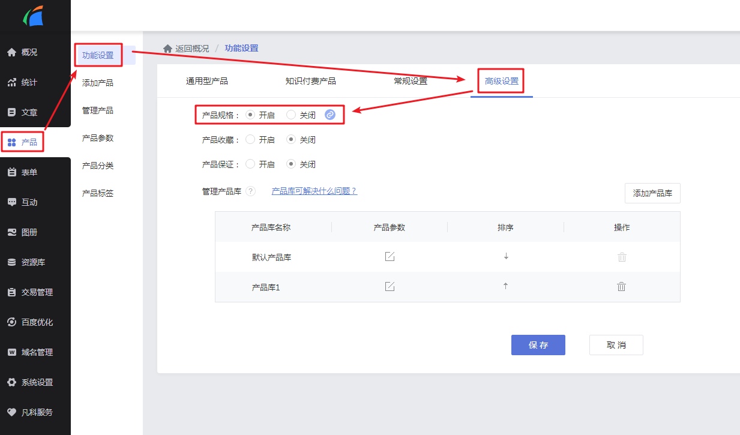This screenshot has width=740, height=435.
Task: Select 关闭 for 产品收藏
Action: (x=291, y=139)
